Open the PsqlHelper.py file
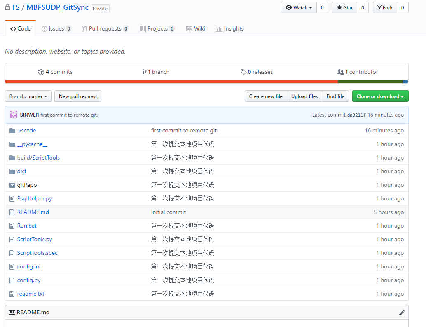426x327 pixels. click(35, 198)
